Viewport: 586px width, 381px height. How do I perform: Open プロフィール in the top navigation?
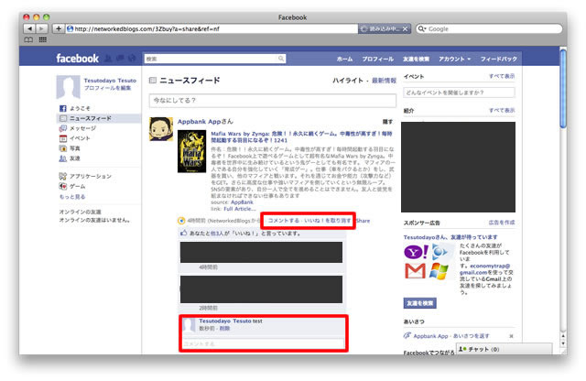tap(377, 59)
